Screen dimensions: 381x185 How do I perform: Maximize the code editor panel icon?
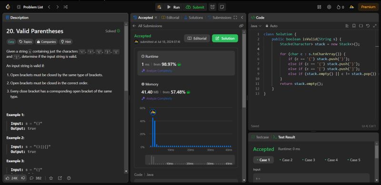coord(375,26)
